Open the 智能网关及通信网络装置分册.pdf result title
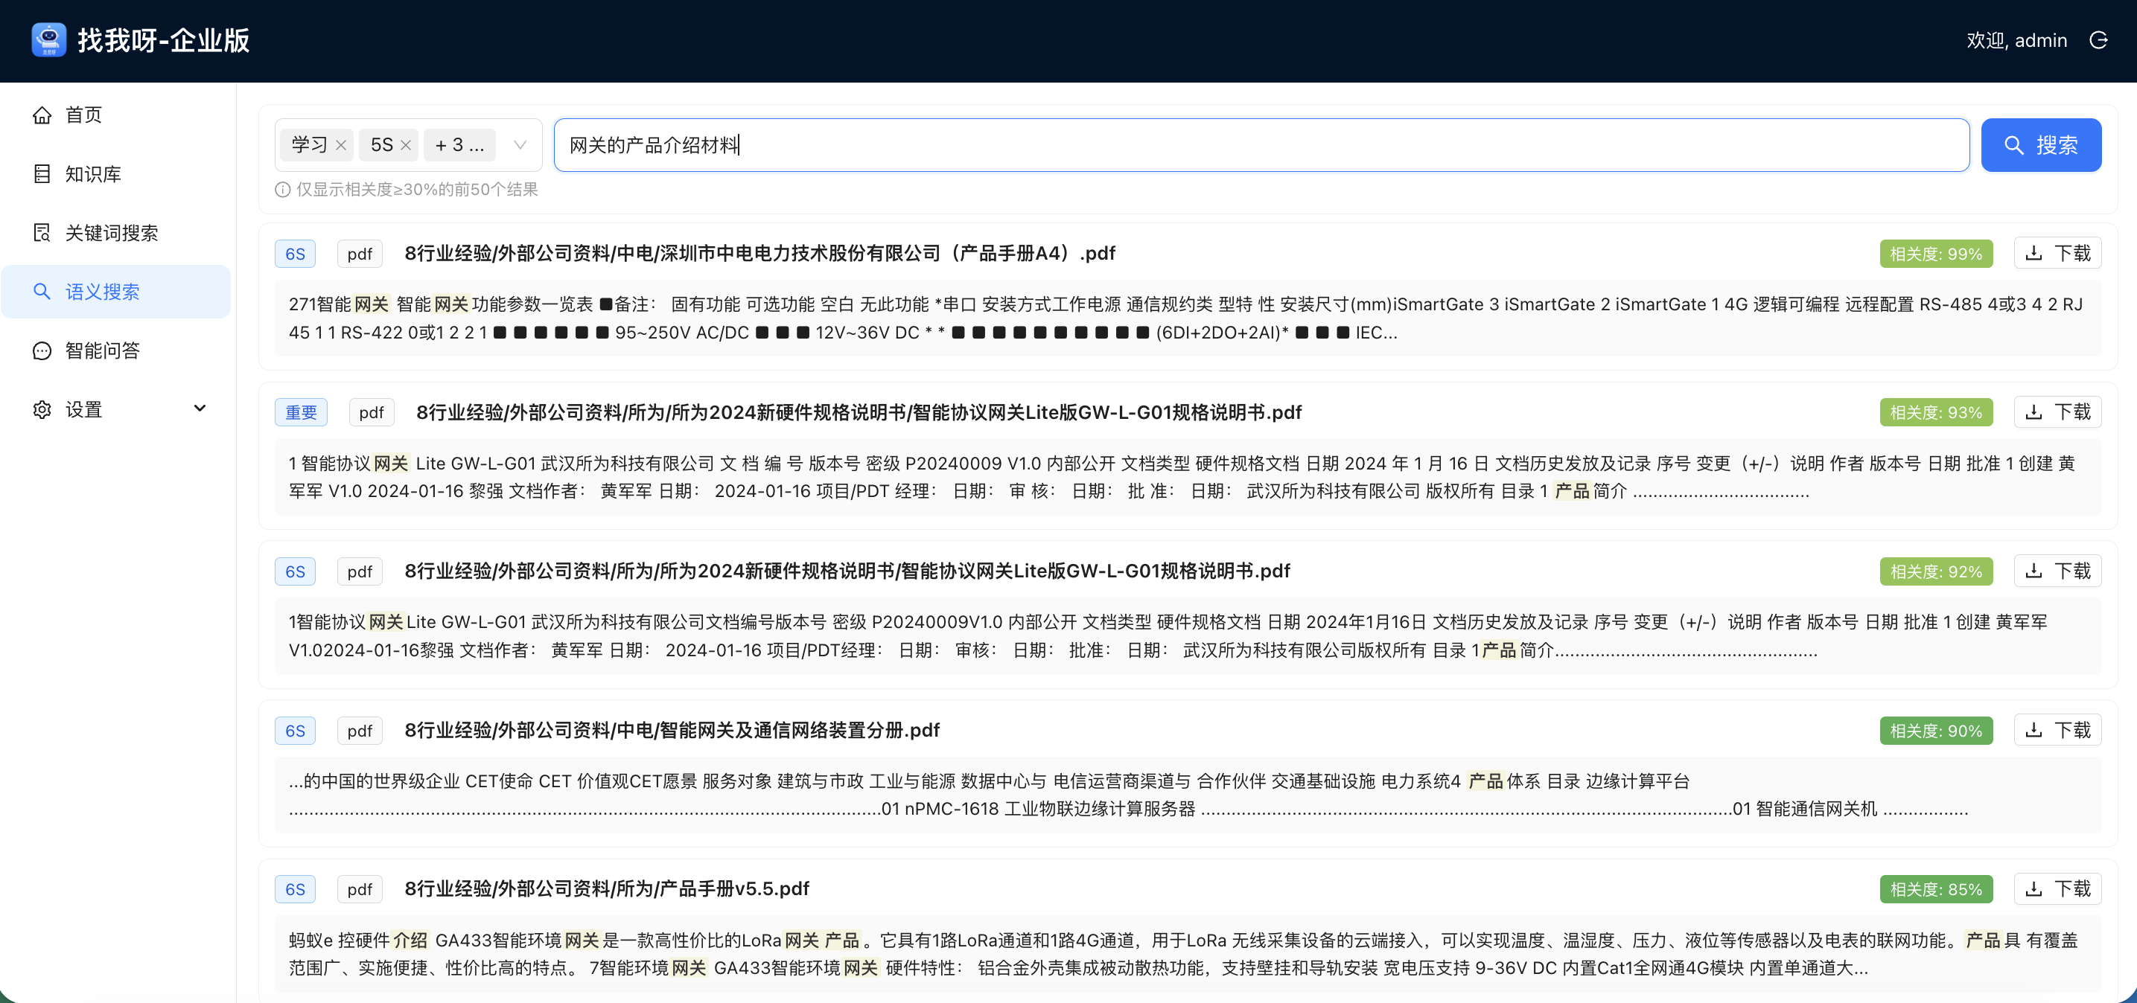The image size is (2137, 1003). coord(671,730)
